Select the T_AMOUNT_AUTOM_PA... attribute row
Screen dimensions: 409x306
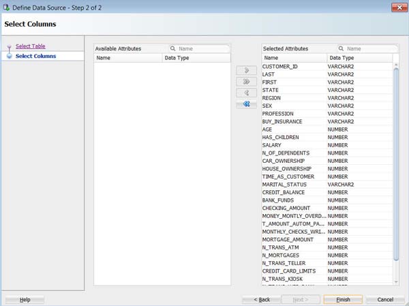(327, 224)
